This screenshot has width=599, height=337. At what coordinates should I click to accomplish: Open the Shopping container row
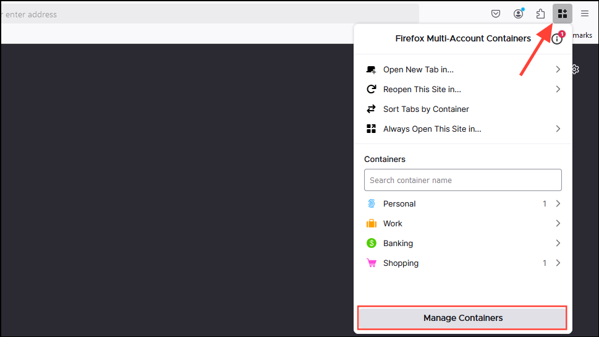point(462,263)
